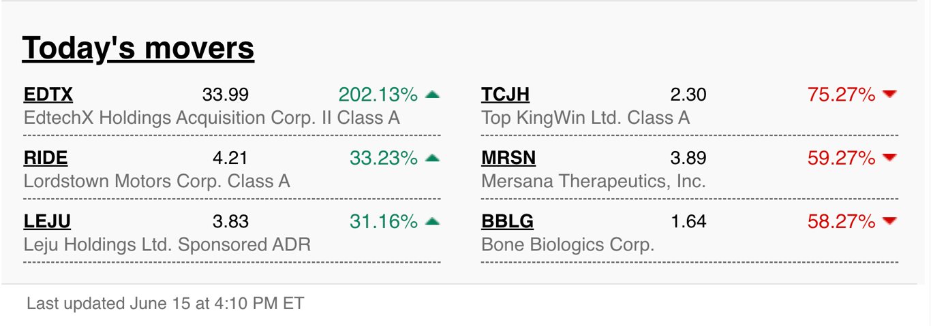
Task: Click the Leju Holdings Ltd. Sponsored ADR name
Action: tap(167, 244)
